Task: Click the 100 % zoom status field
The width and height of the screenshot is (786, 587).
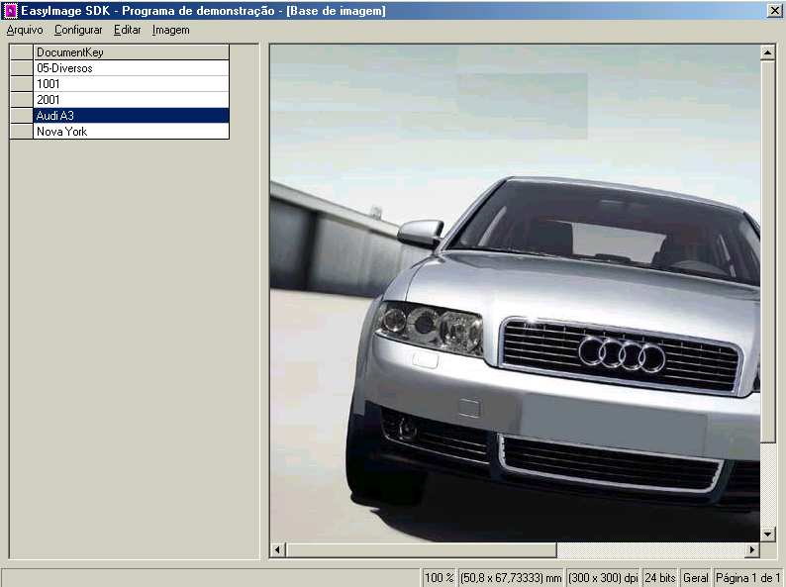Action: pos(440,578)
